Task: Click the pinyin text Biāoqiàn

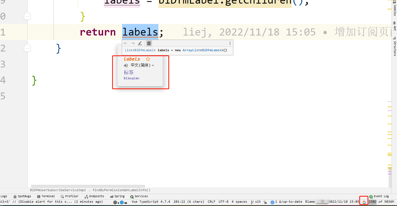Action: click(131, 78)
